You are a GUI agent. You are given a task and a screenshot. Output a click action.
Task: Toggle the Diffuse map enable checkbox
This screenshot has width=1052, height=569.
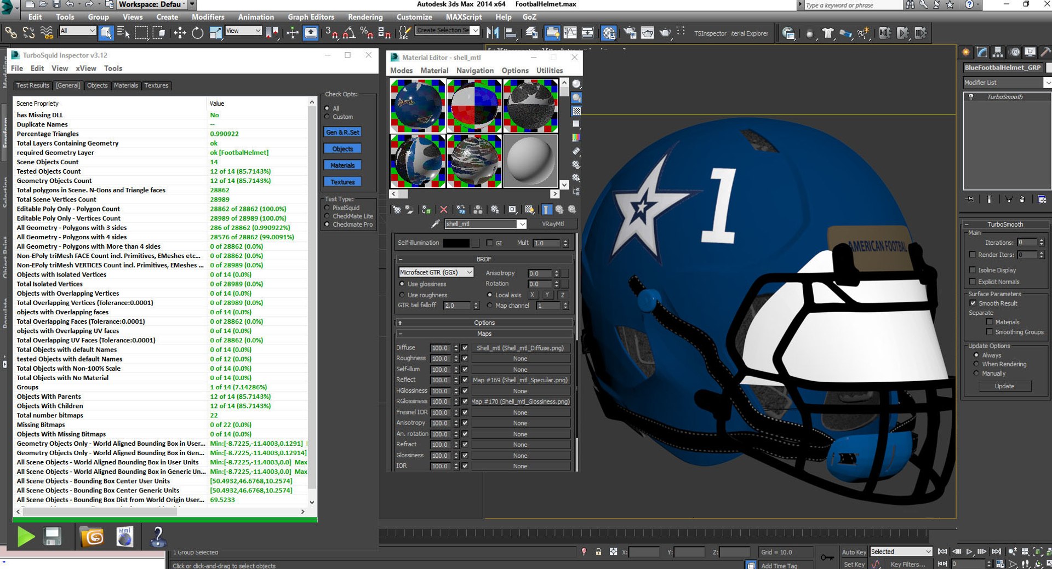[465, 348]
